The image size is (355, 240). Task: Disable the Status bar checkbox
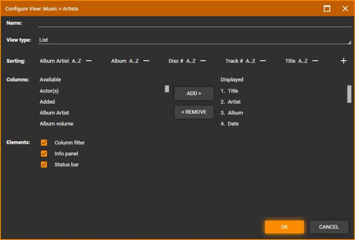tap(44, 165)
